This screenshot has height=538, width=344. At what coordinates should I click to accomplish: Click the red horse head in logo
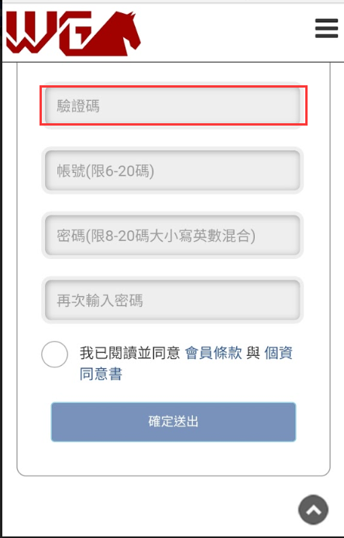[x=115, y=33]
